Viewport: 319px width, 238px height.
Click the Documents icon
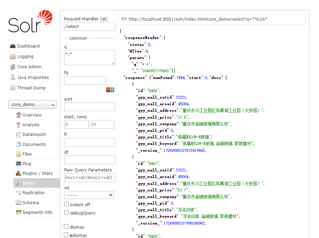[19, 144]
